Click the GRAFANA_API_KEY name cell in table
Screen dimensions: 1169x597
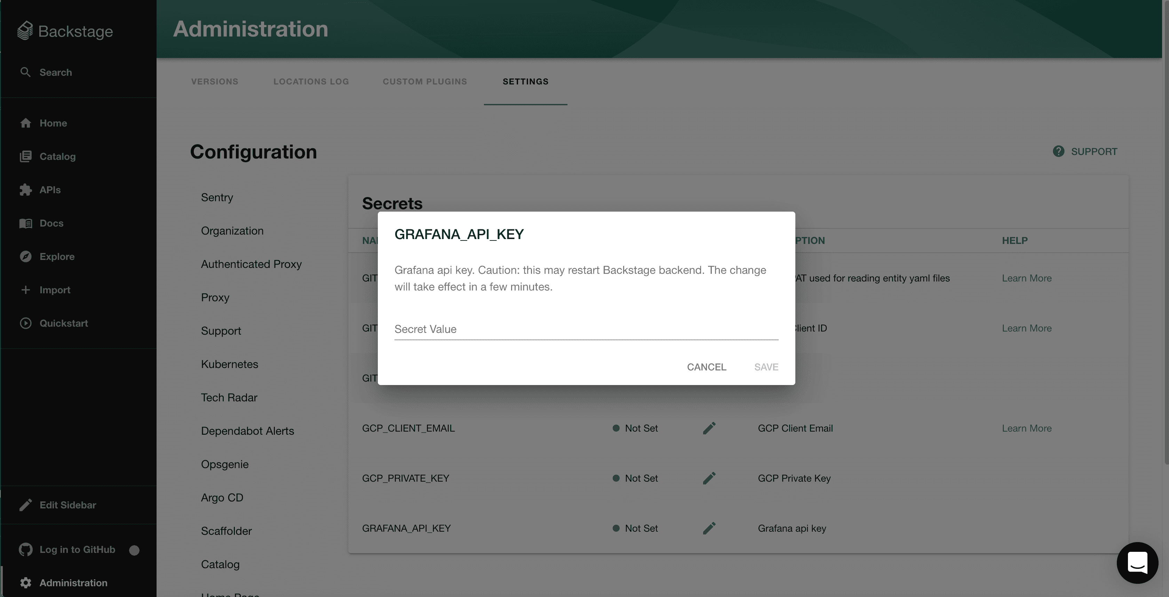click(406, 528)
